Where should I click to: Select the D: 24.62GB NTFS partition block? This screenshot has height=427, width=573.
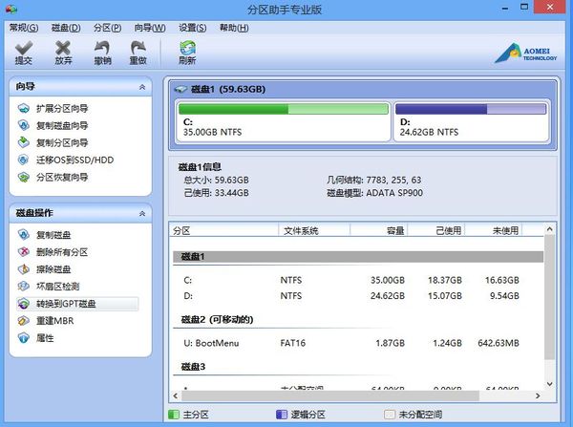(471, 121)
